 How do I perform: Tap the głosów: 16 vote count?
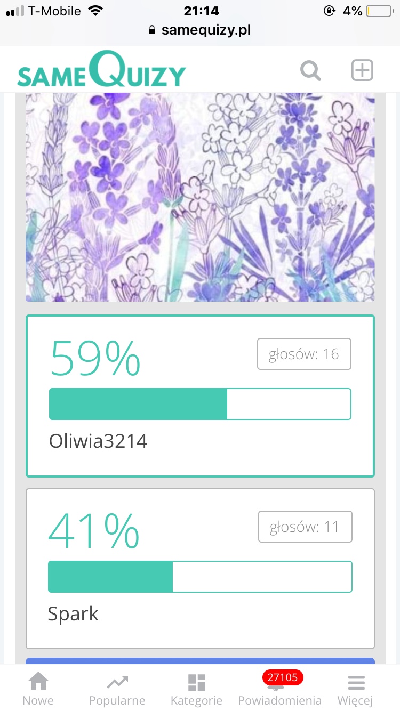pos(304,354)
